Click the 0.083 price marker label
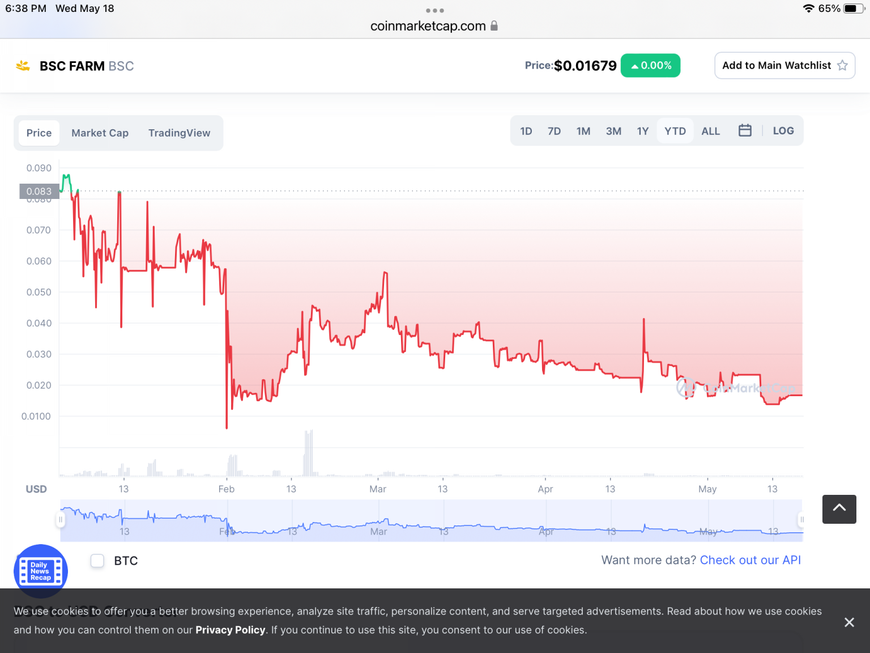 pyautogui.click(x=39, y=191)
